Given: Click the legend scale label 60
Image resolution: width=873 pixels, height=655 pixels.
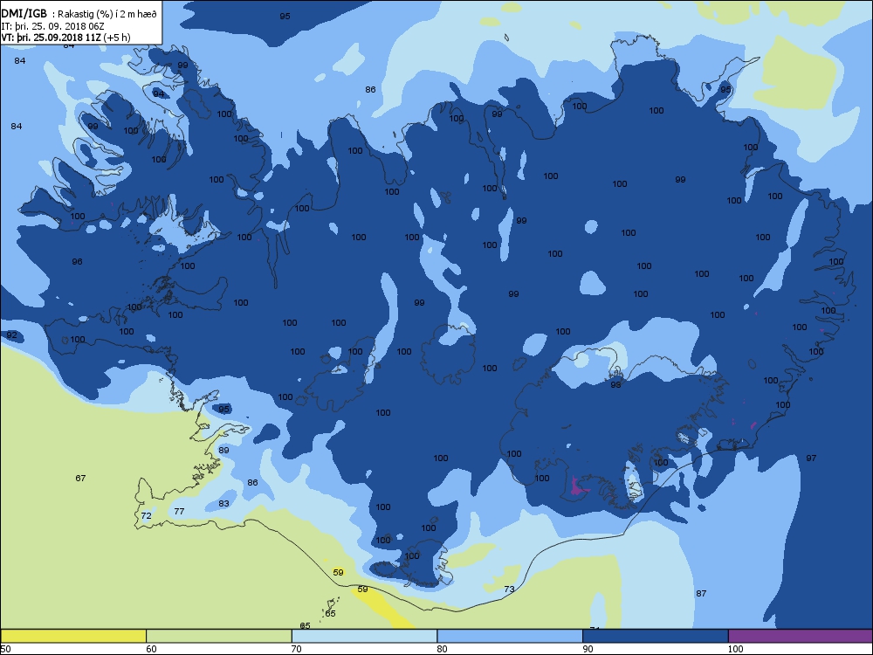Looking at the screenshot, I should click(151, 648).
